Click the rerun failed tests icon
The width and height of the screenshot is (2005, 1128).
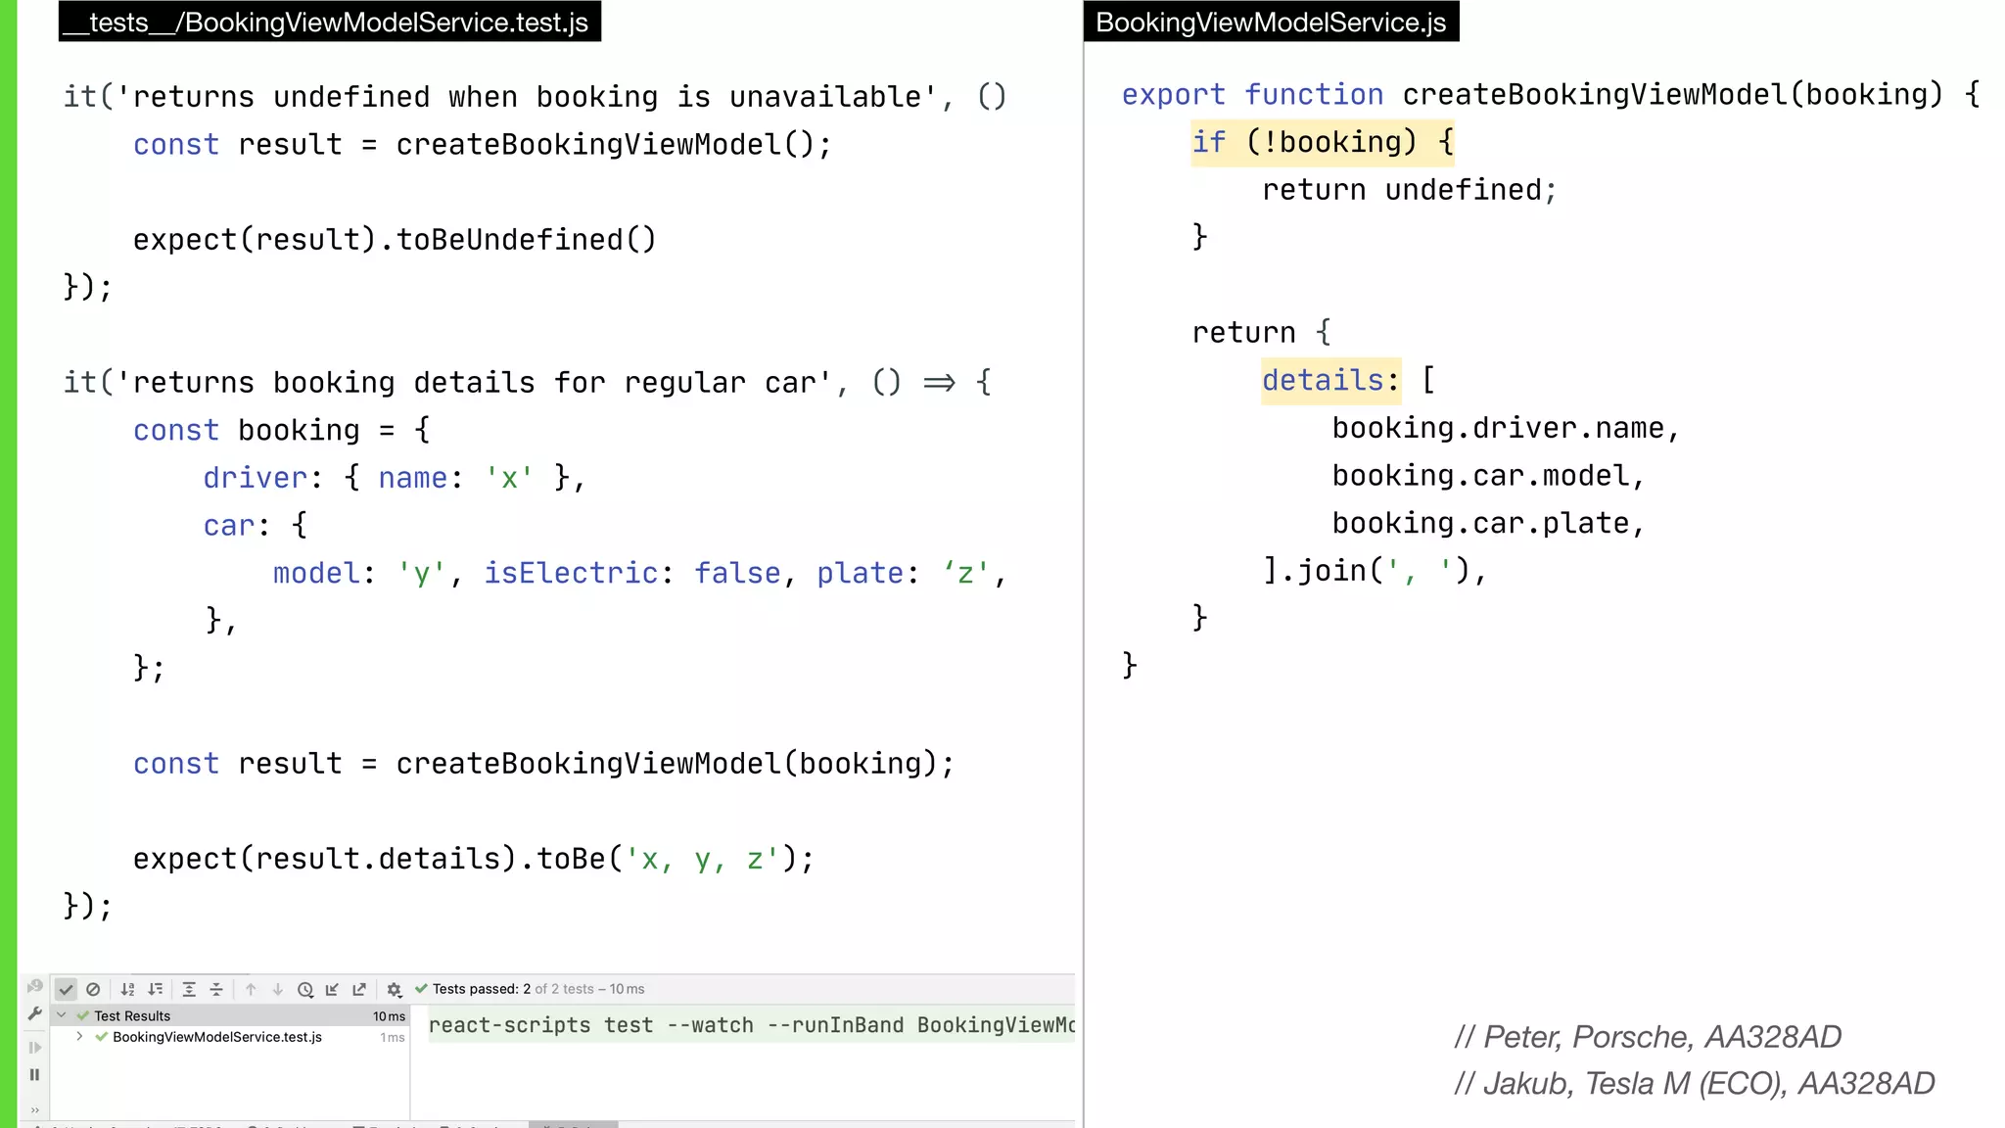(34, 986)
